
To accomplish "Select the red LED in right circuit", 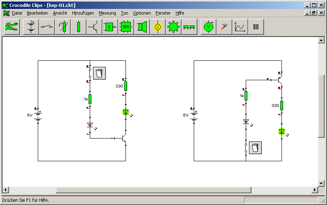I will pos(246,122).
